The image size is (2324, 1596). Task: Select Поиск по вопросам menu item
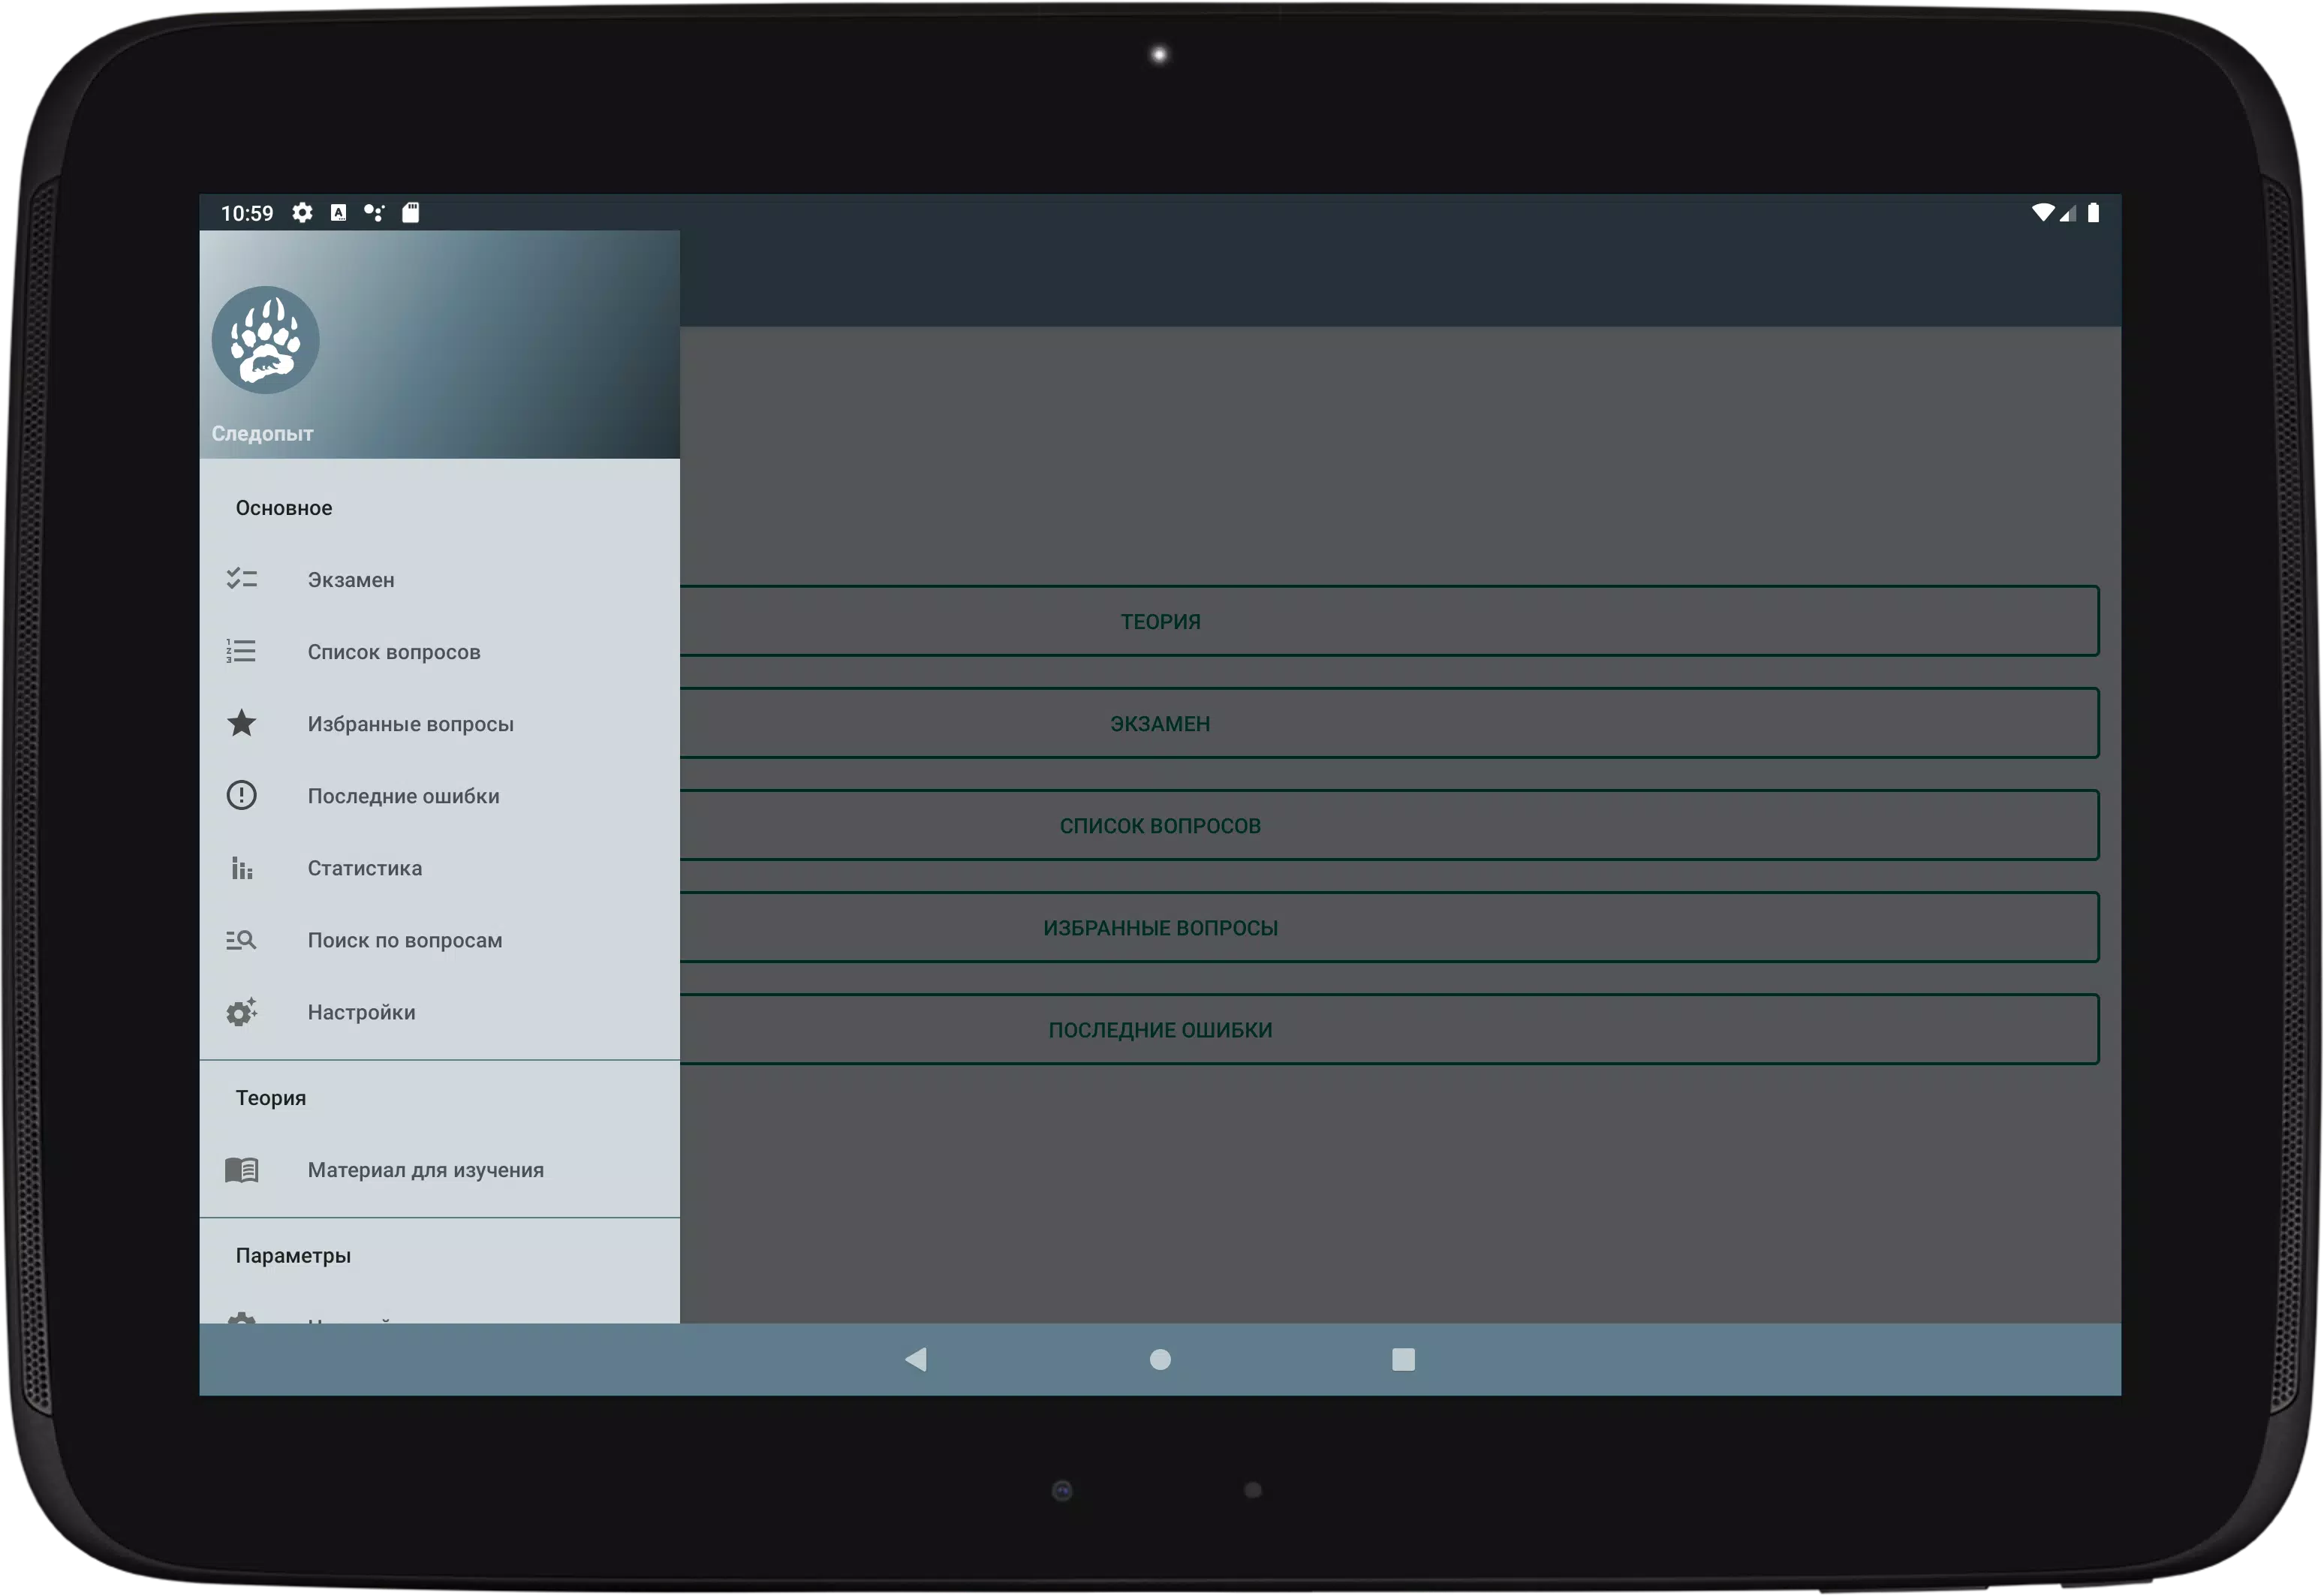(440, 940)
